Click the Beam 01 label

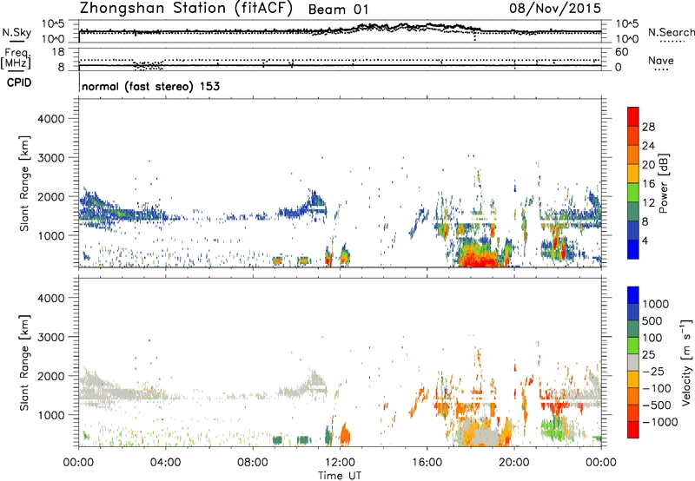(338, 10)
